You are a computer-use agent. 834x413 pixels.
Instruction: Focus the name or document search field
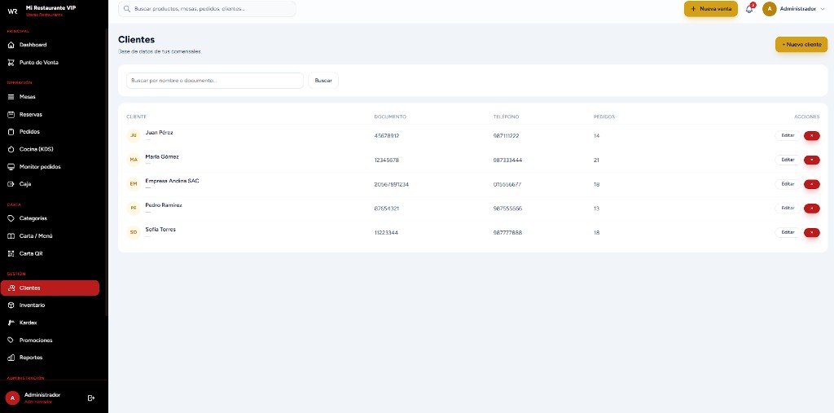pos(215,81)
